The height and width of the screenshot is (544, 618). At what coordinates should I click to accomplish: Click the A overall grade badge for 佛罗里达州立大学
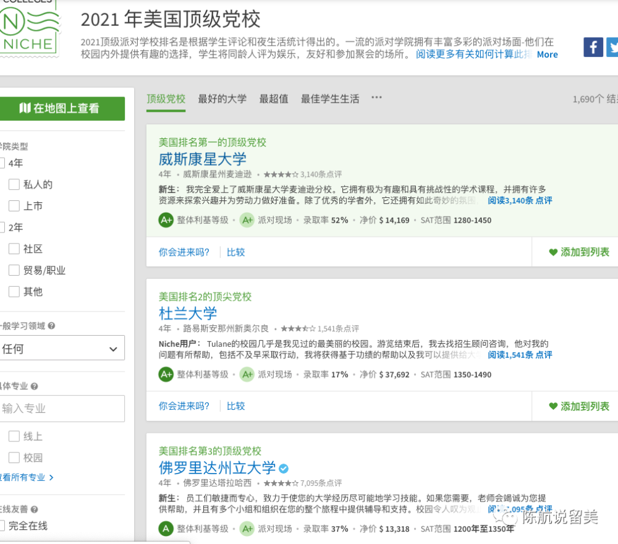[x=166, y=529]
